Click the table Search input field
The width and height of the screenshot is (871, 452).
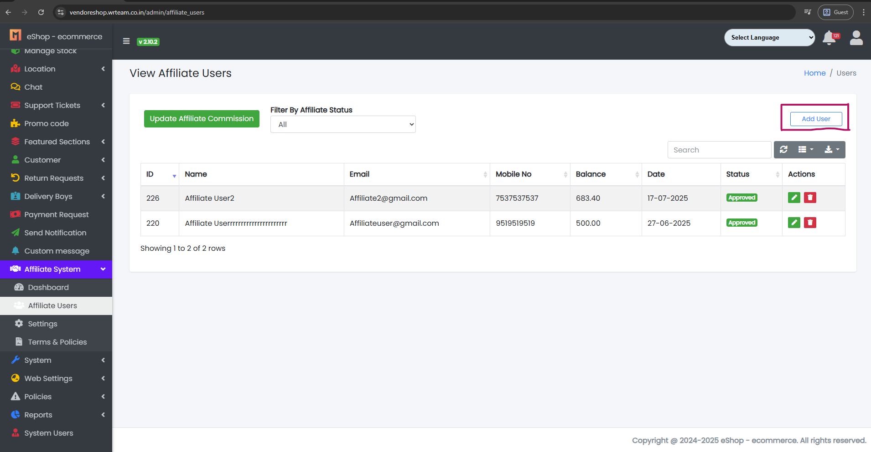[x=719, y=150]
